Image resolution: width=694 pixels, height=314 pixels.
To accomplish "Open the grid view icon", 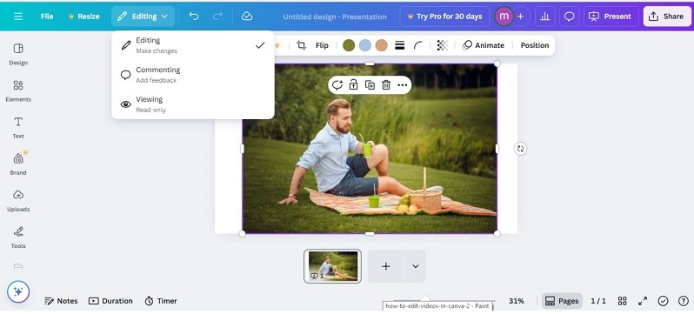I will pos(623,301).
